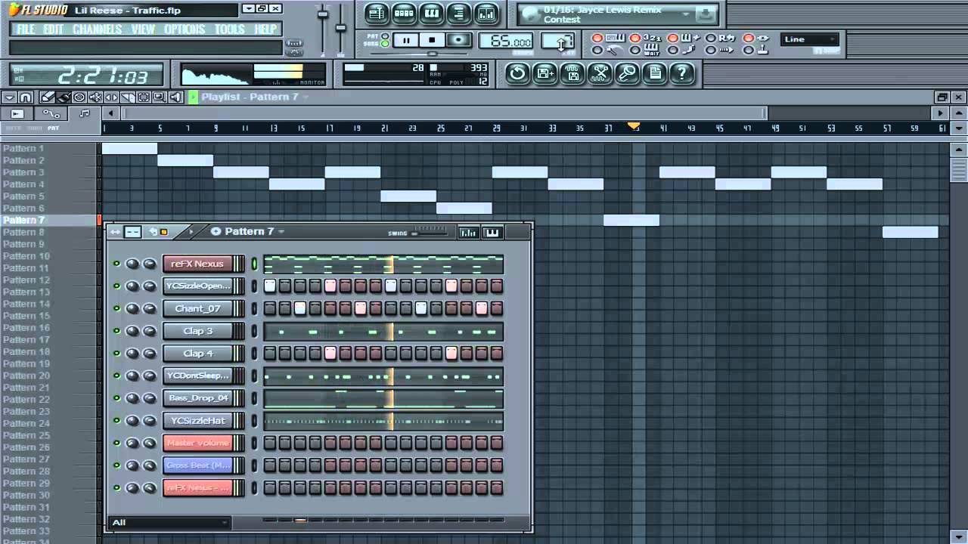Click the reFX Nexus channel button
Viewport: 968px width, 544px height.
pos(197,264)
